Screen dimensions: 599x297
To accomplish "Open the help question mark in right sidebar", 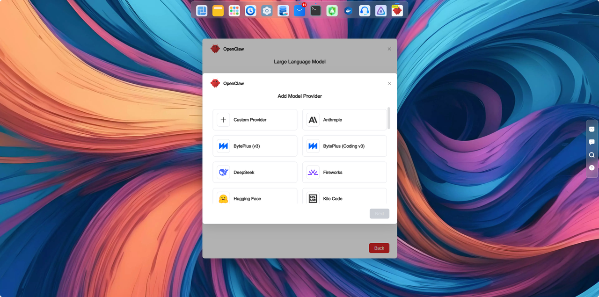I will click(x=592, y=167).
